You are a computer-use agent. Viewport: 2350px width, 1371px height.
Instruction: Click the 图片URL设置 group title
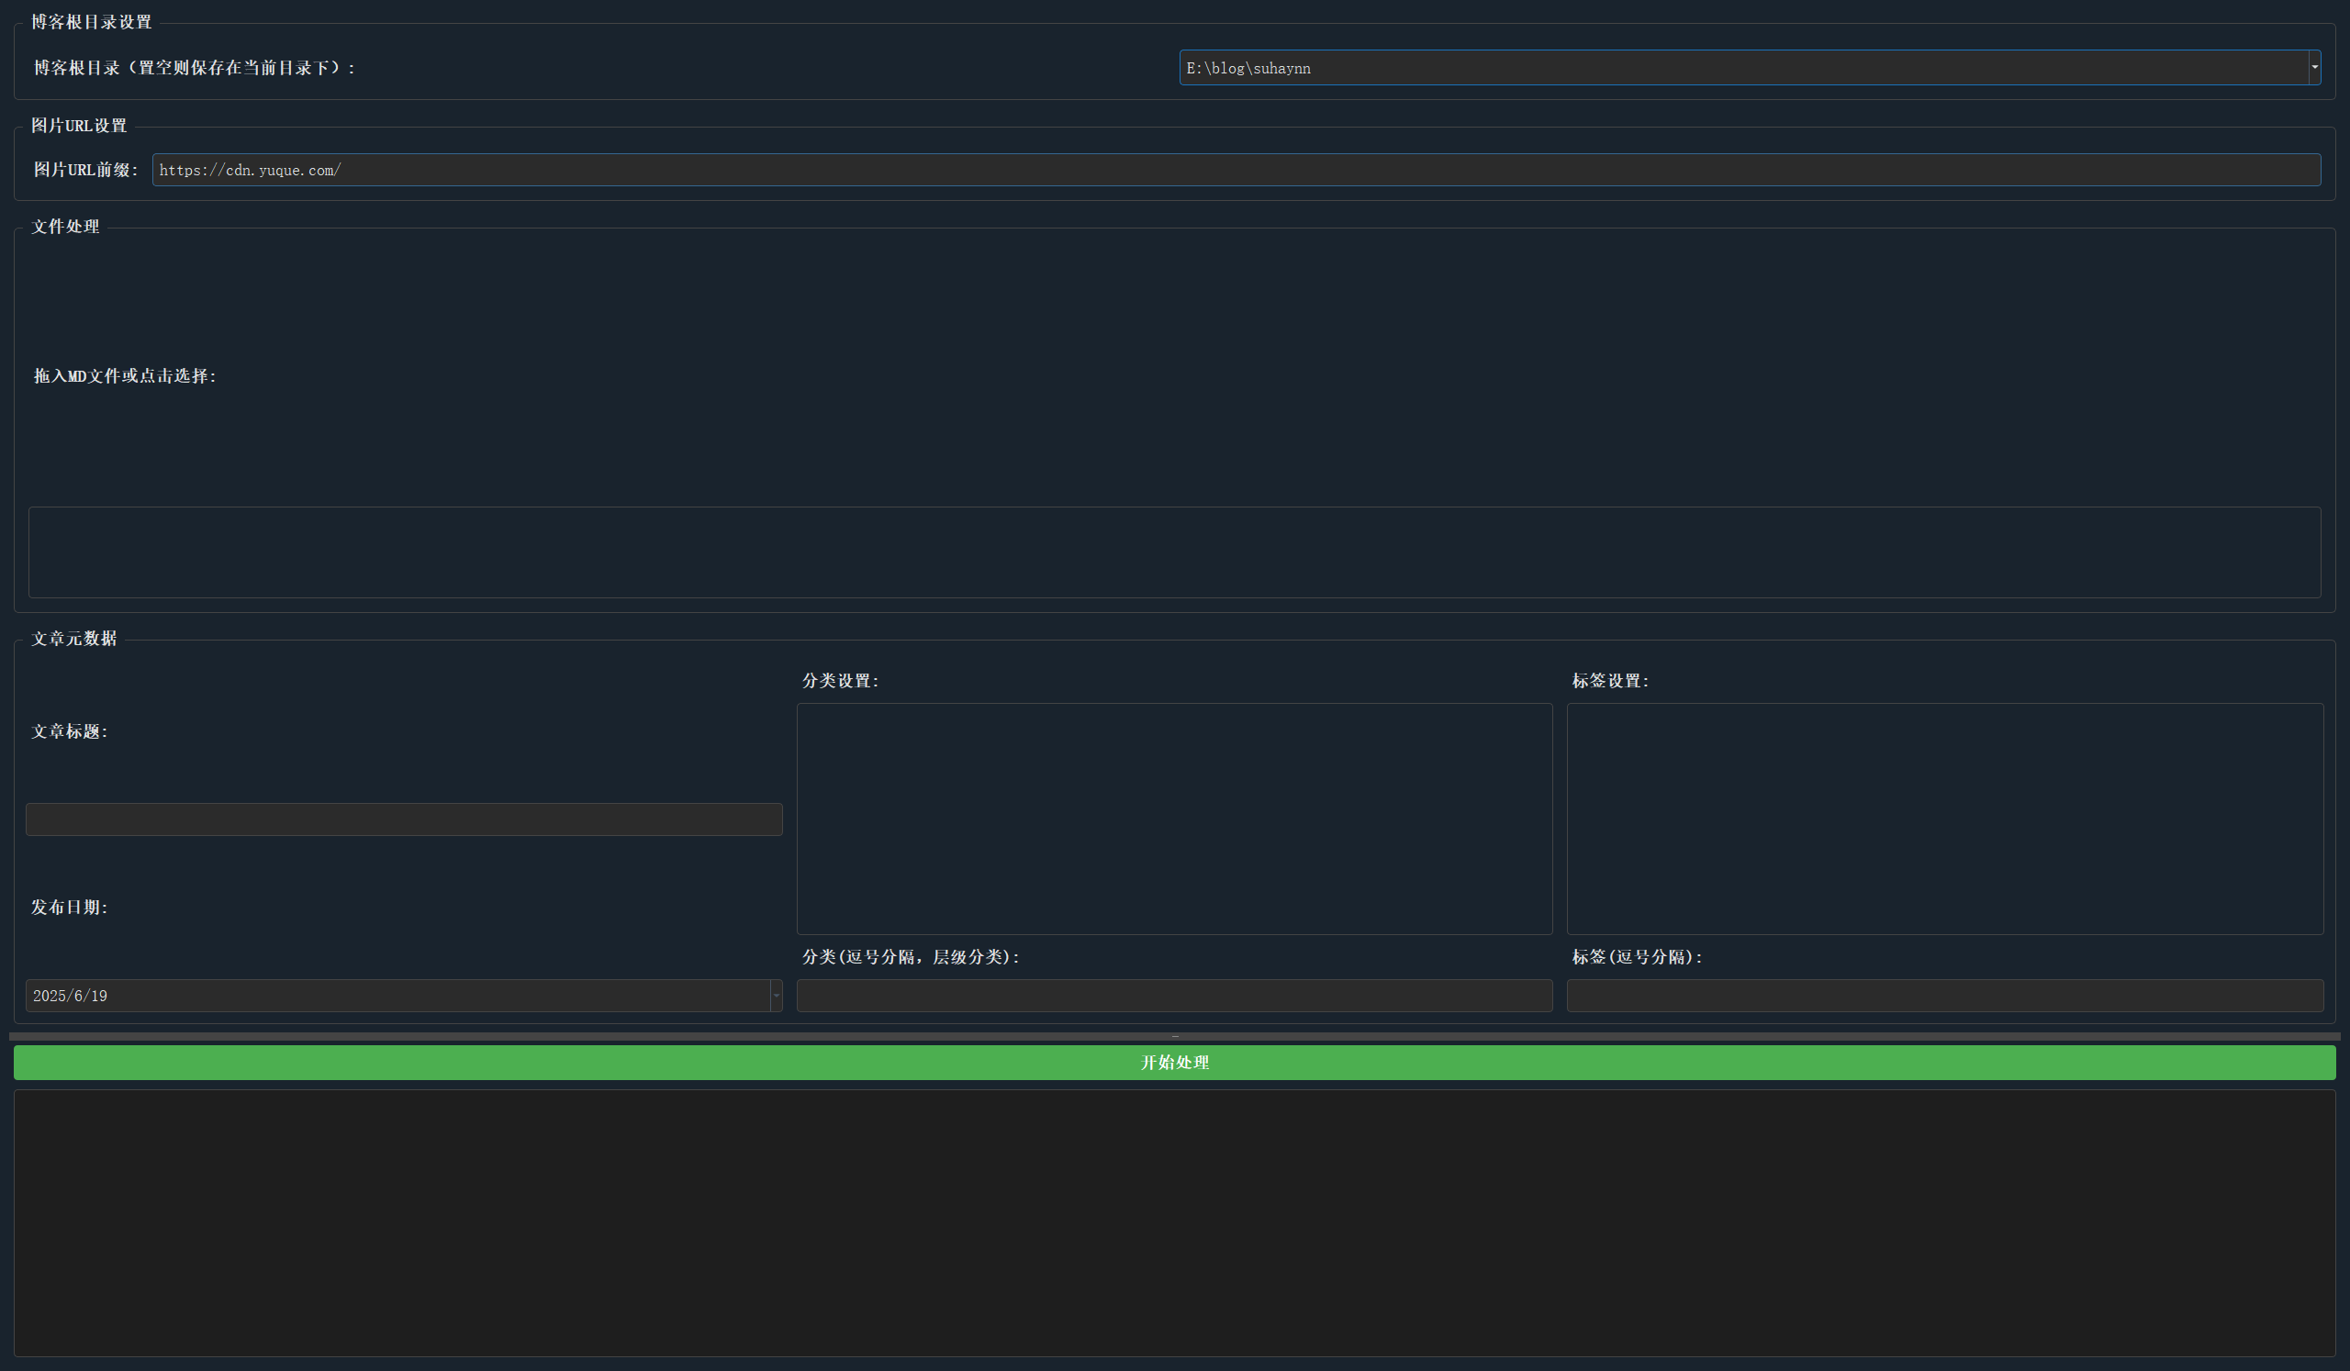click(x=79, y=125)
